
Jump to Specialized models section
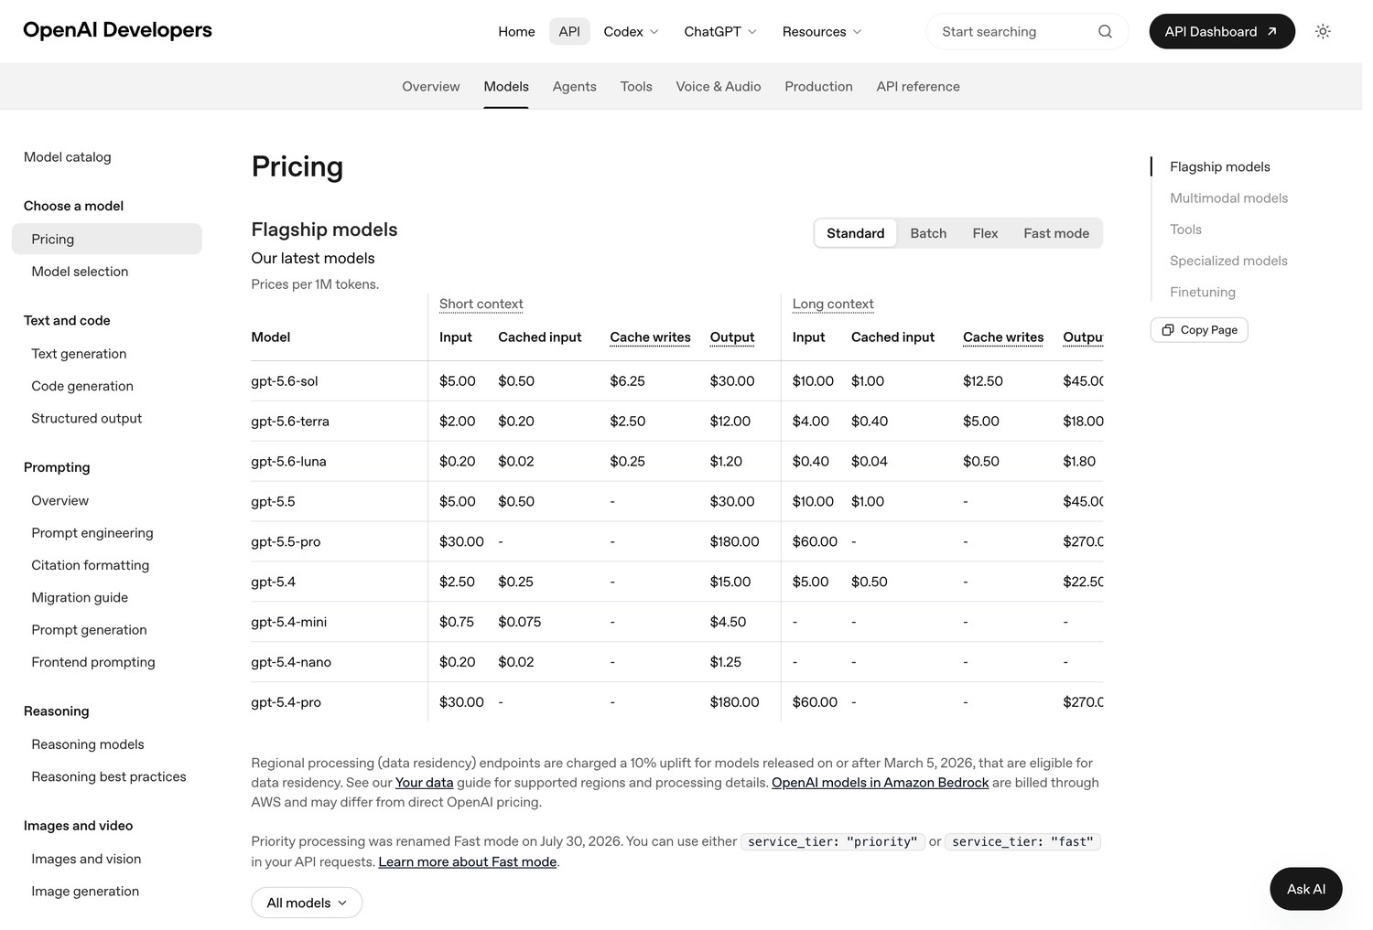tap(1228, 261)
